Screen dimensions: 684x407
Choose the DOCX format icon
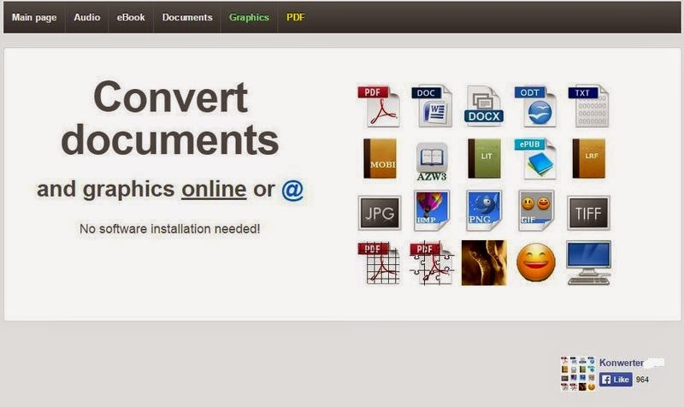(484, 106)
